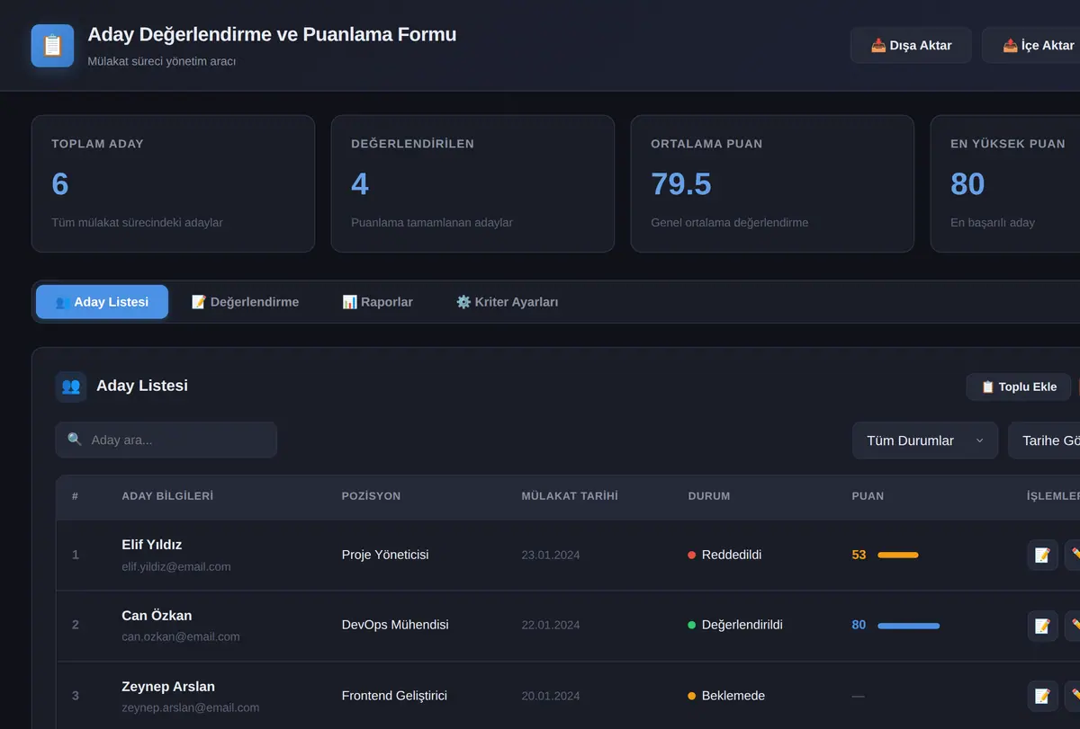Screen dimensions: 1080x729
Task: Click the DevOps Mühendisi position cell
Action: click(395, 625)
